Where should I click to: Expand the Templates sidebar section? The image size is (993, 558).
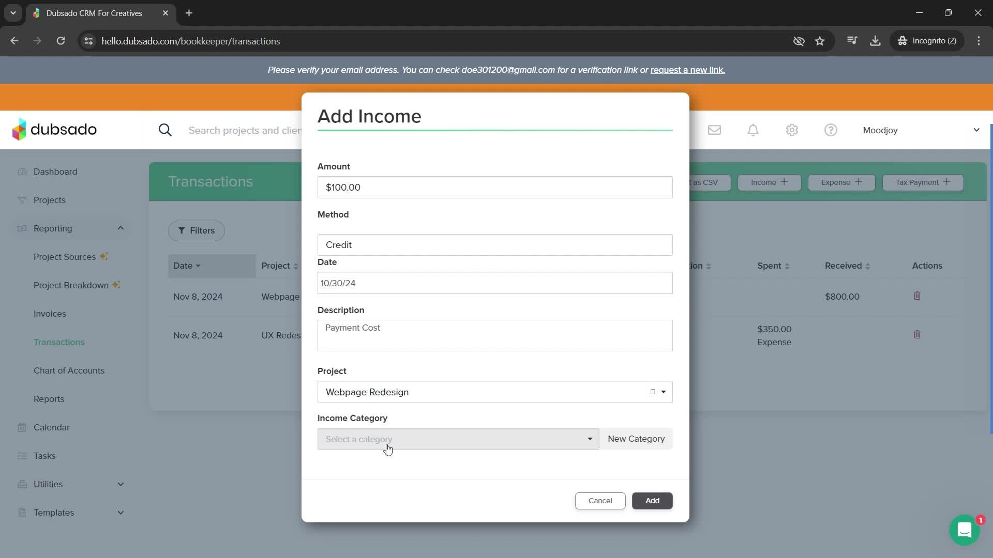click(x=121, y=513)
